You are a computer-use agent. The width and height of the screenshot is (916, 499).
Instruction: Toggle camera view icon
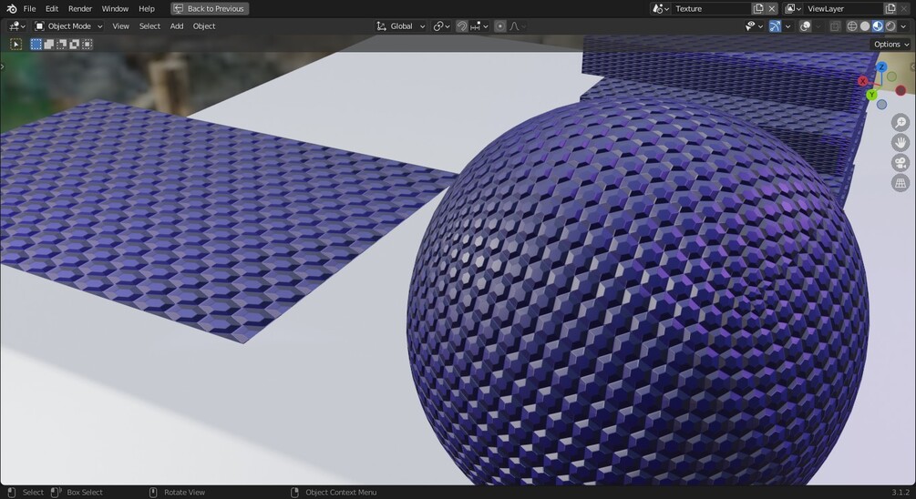tap(901, 163)
